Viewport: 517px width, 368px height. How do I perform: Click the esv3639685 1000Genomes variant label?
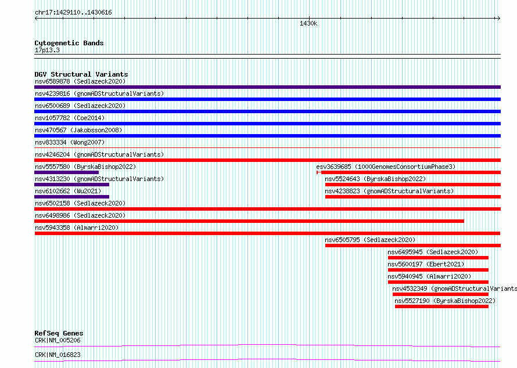(386, 167)
